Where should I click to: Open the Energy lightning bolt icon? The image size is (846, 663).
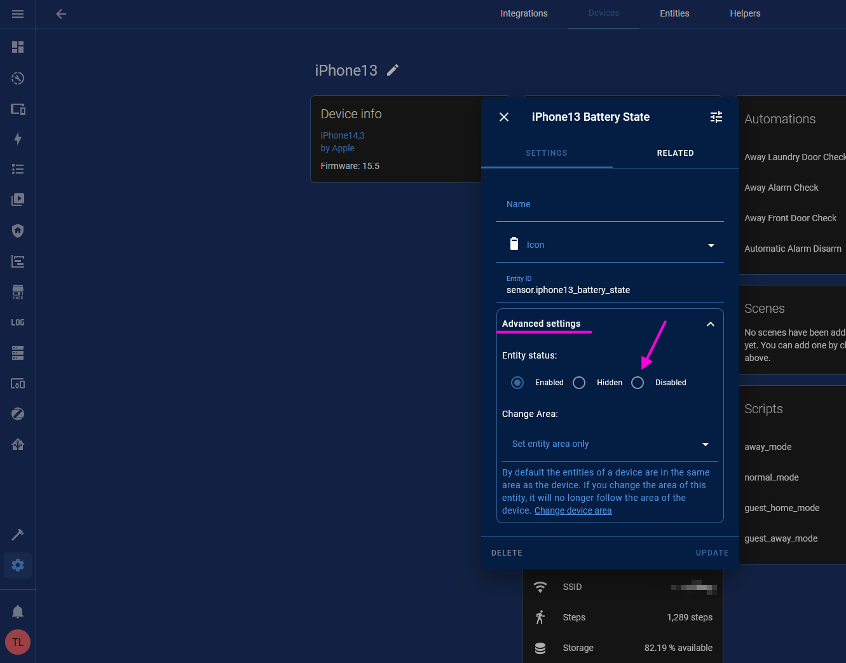coord(18,139)
